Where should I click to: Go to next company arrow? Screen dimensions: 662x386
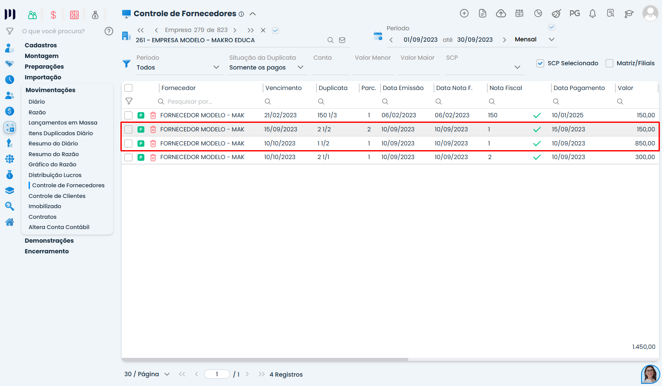click(235, 30)
